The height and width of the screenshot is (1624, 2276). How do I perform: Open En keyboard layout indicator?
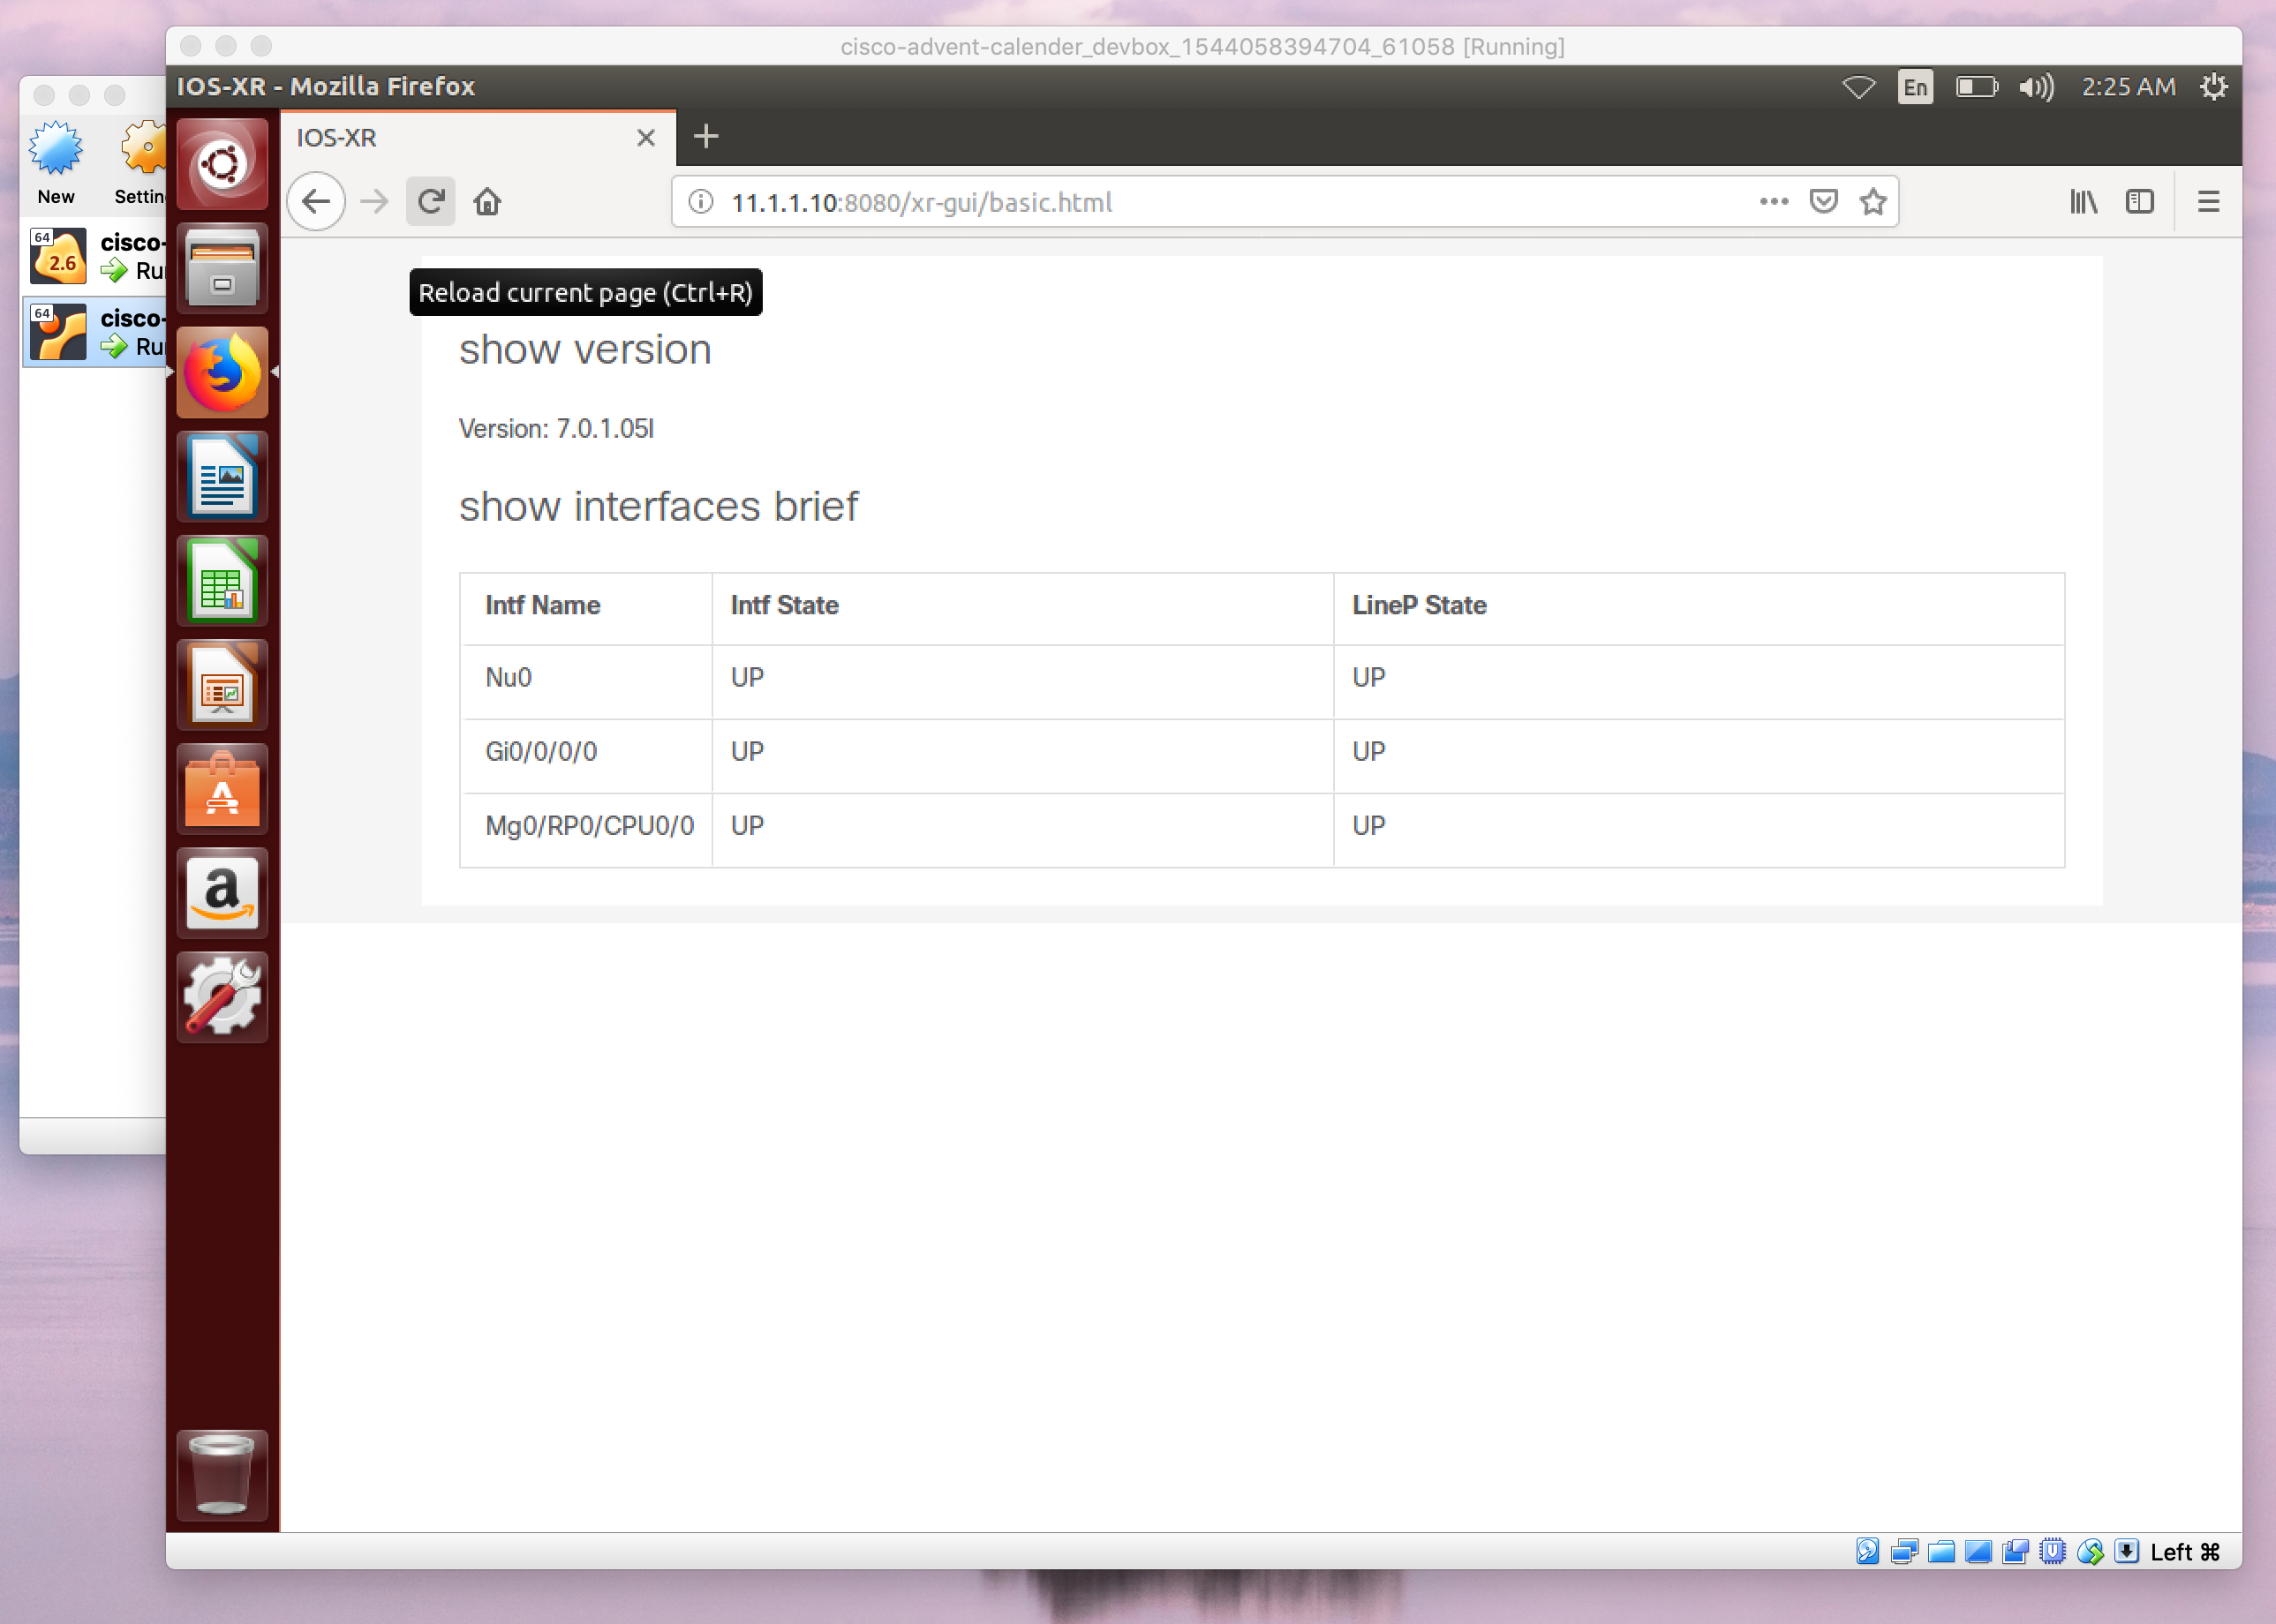[1915, 87]
